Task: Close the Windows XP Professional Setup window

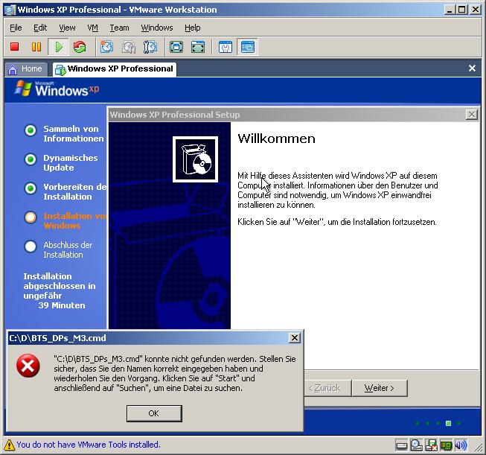Action: pyautogui.click(x=471, y=115)
